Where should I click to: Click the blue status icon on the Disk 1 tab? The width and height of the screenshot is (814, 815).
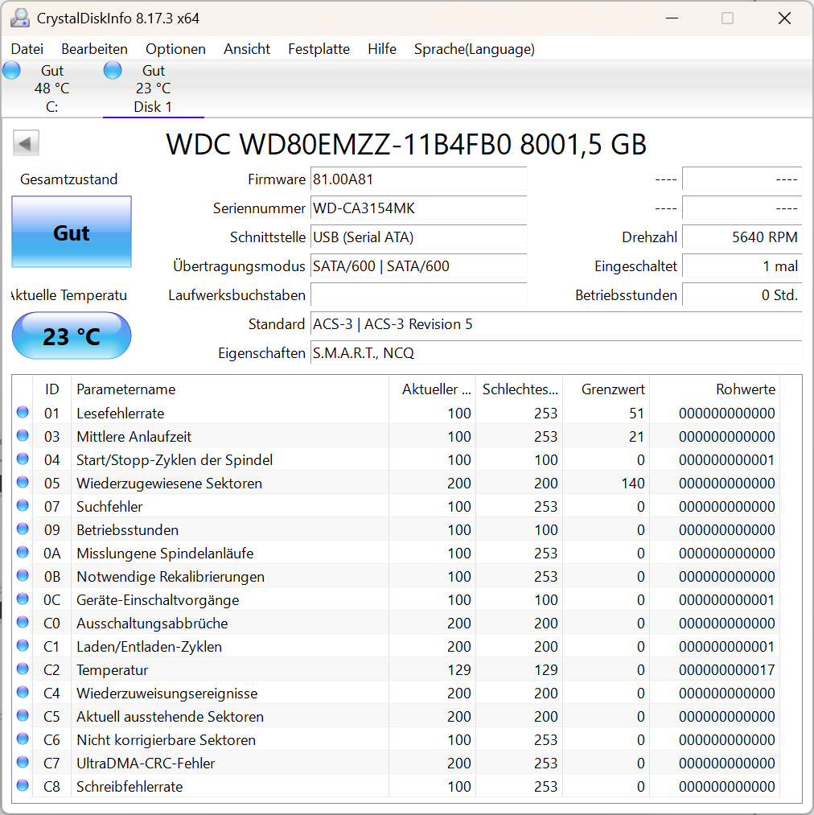[x=113, y=70]
